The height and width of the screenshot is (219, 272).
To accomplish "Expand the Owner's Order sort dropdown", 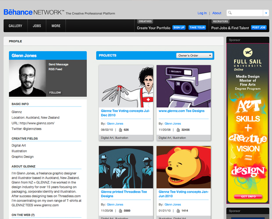I will (194, 56).
